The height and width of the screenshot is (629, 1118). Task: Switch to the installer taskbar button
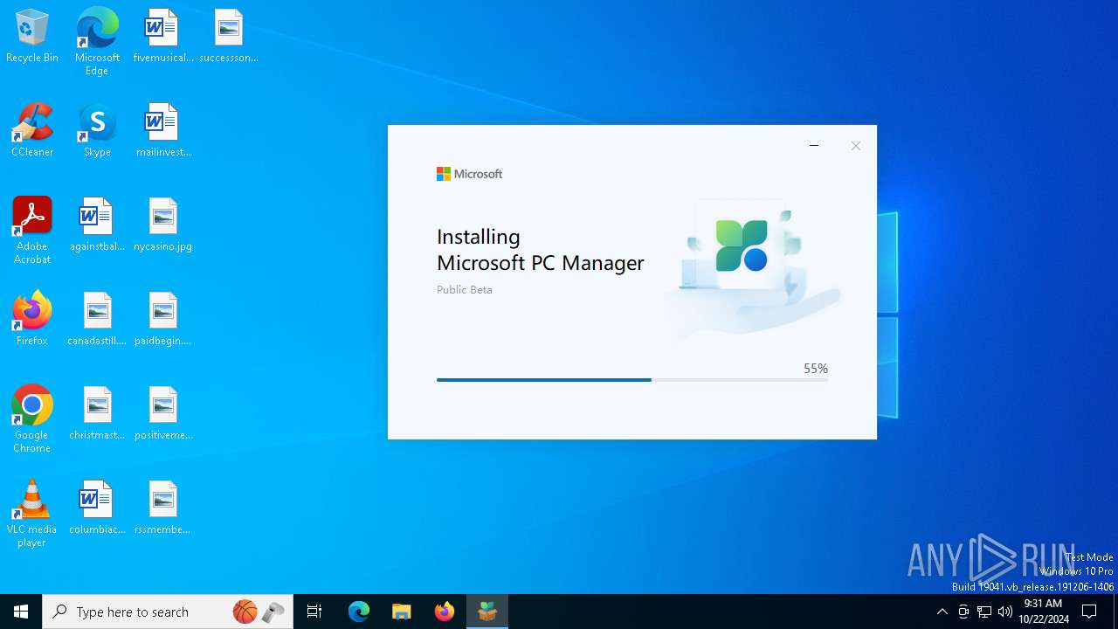487,612
